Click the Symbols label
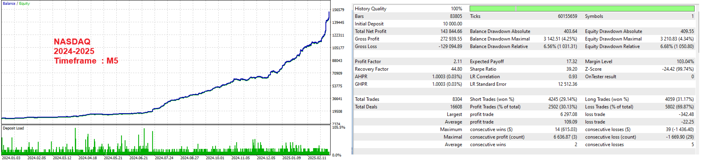This screenshot has width=709, height=166. (594, 16)
